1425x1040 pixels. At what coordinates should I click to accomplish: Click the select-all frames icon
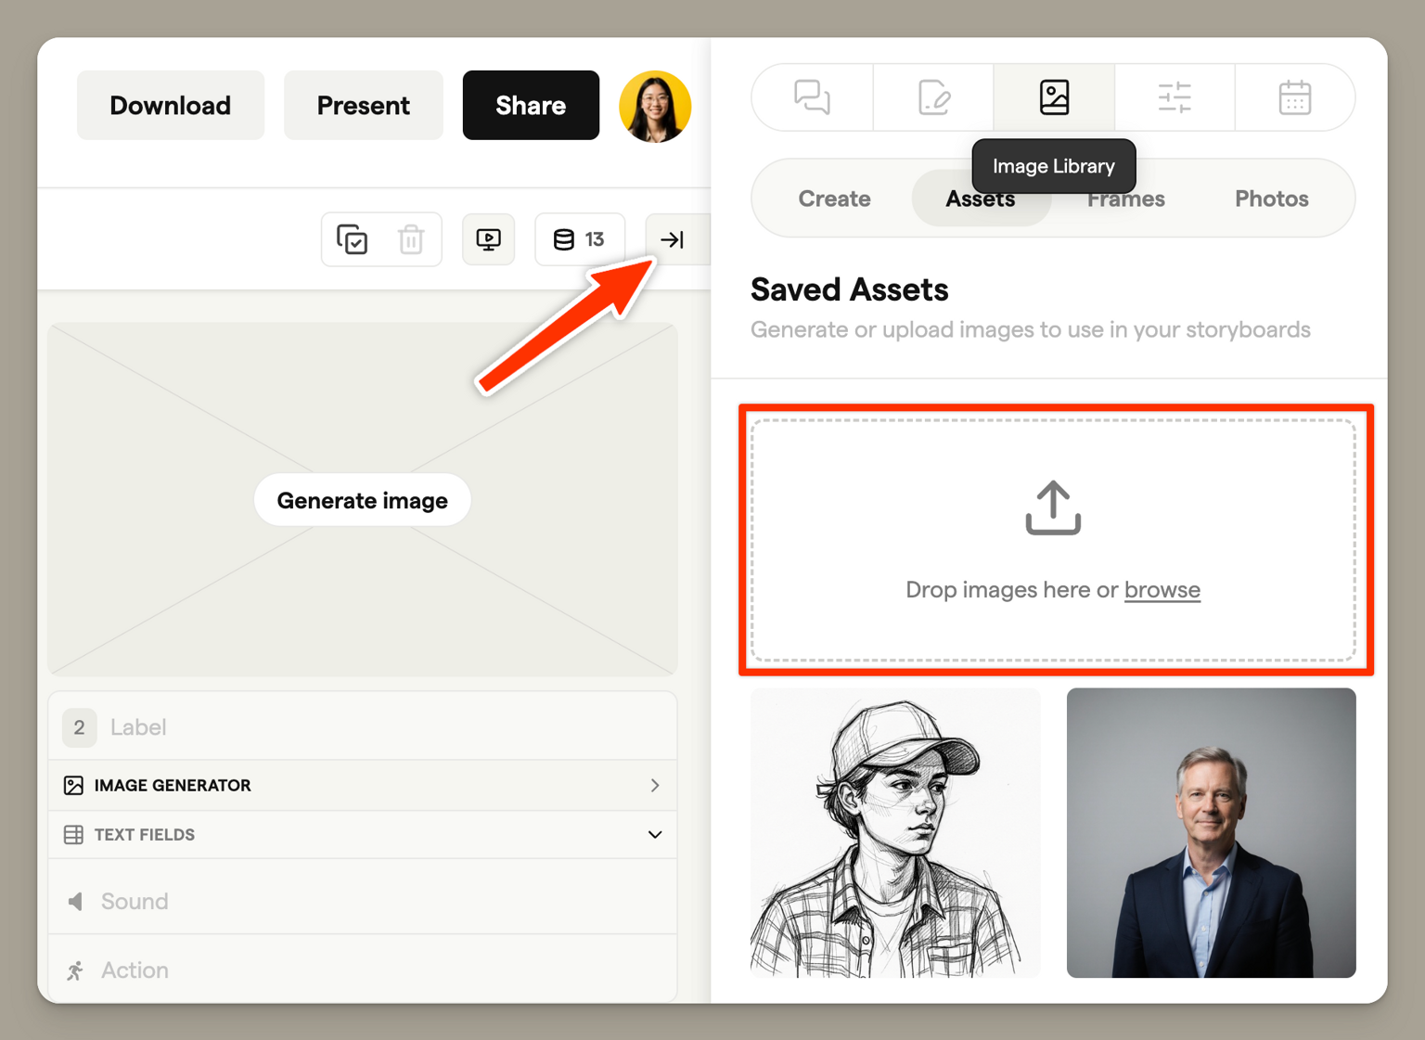click(353, 239)
